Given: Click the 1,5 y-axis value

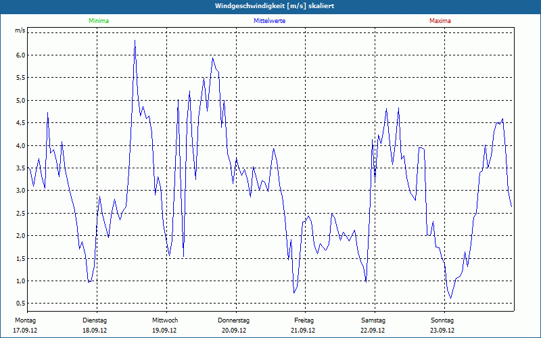Looking at the screenshot, I should click(20, 258).
